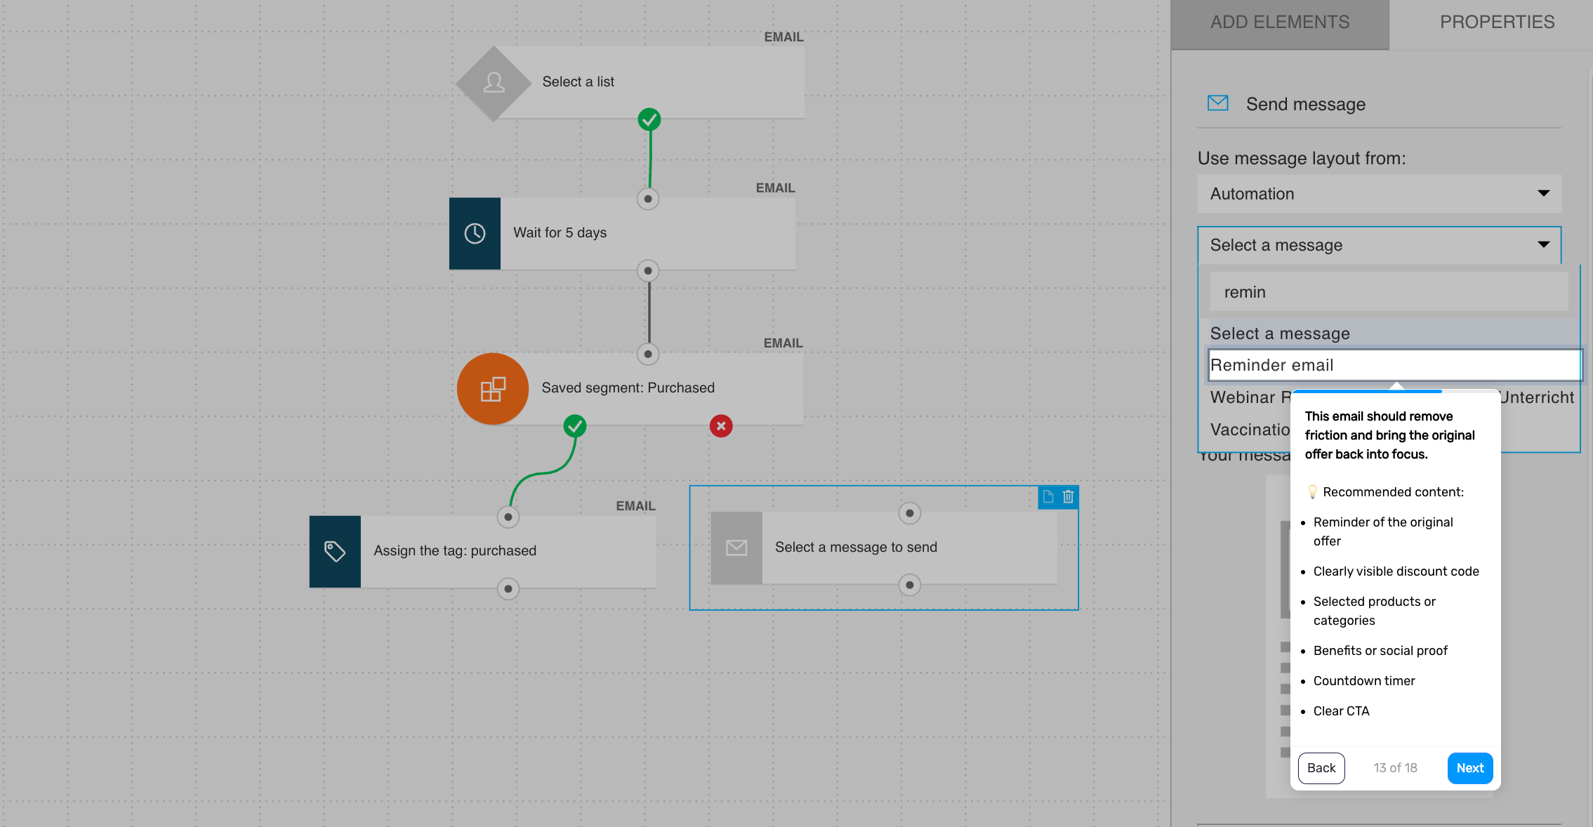The height and width of the screenshot is (827, 1593).
Task: Click the envelope icon beside Send message heading
Action: pyautogui.click(x=1218, y=103)
